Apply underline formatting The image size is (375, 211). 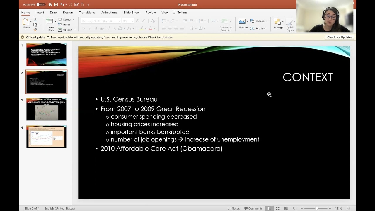click(x=96, y=28)
